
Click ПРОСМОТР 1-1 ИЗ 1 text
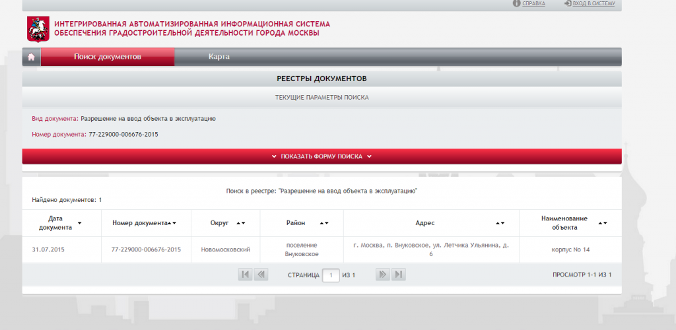(582, 275)
